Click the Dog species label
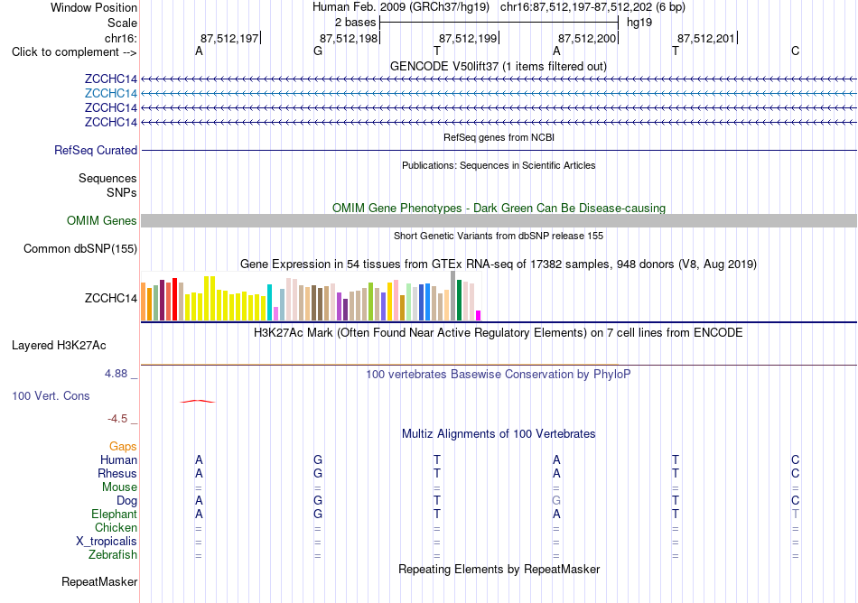858x603 pixels. pyautogui.click(x=127, y=501)
